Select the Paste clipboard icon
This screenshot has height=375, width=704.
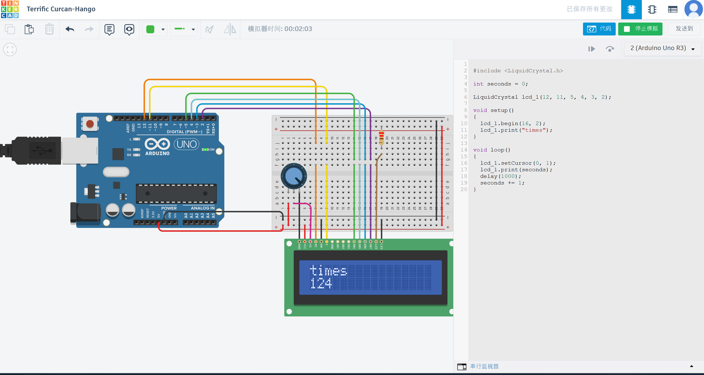(x=29, y=29)
